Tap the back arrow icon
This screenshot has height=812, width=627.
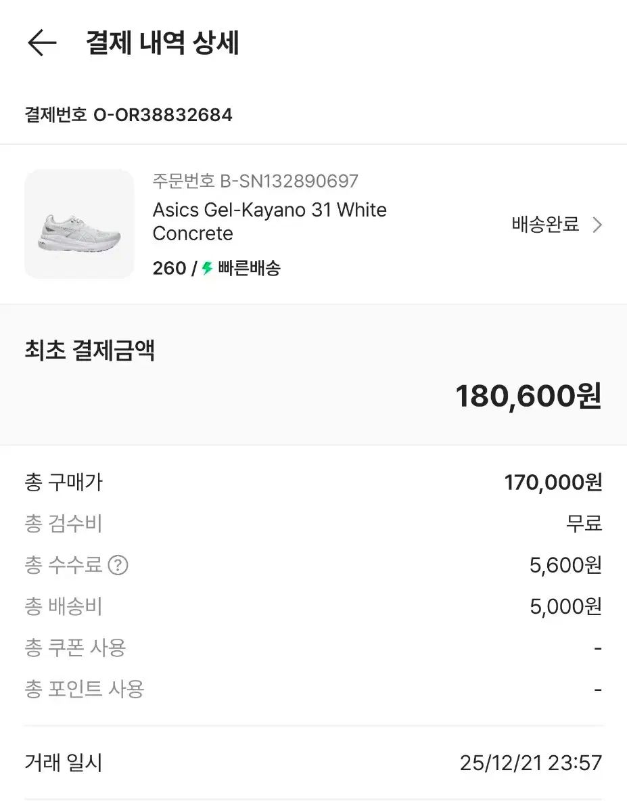tap(42, 43)
